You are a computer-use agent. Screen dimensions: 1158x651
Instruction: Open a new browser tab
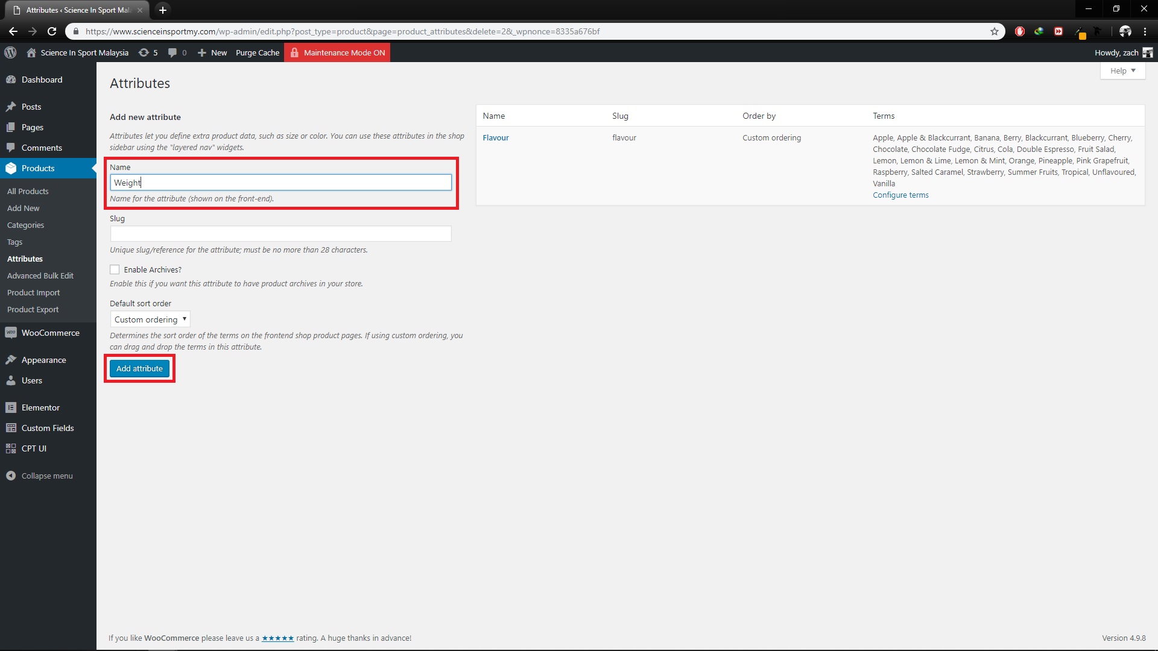coord(162,10)
